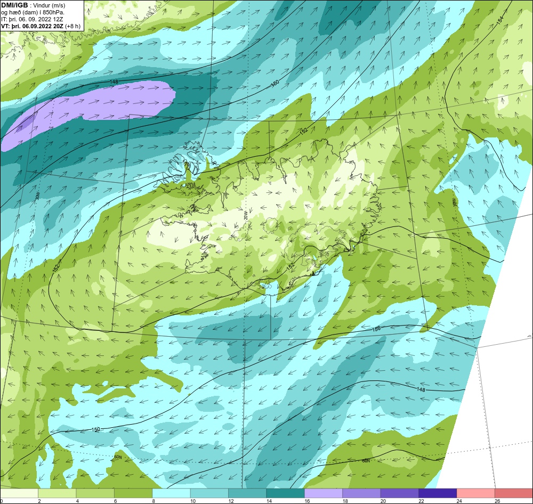Select the dark teal 14–16 m/s legend swatch

click(286, 493)
